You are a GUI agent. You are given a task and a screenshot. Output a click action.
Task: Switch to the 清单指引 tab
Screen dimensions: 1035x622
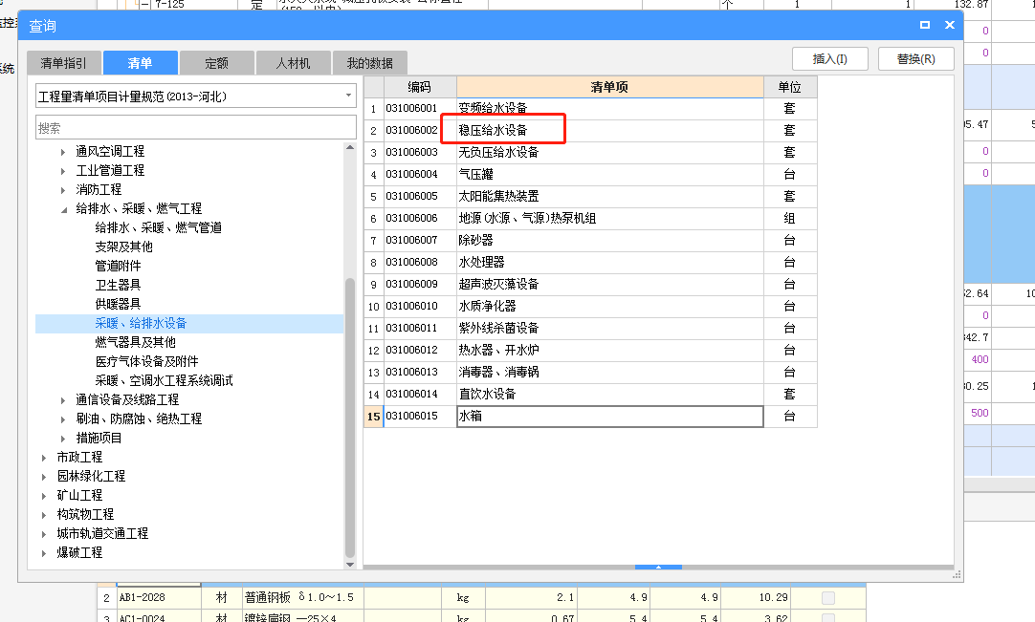(63, 63)
